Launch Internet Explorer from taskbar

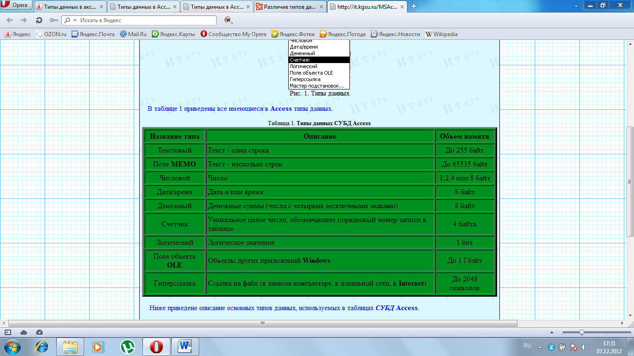coord(42,347)
